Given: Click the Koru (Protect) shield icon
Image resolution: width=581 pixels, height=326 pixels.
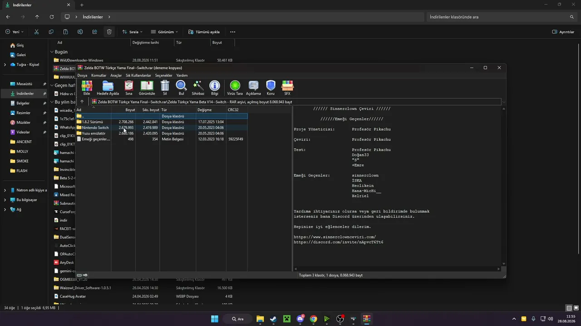Looking at the screenshot, I should (x=271, y=88).
